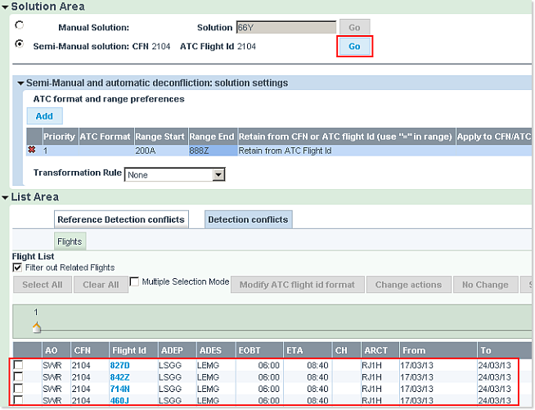The width and height of the screenshot is (535, 410).
Task: Enable Multiple Selection Mode checkbox
Action: (135, 282)
